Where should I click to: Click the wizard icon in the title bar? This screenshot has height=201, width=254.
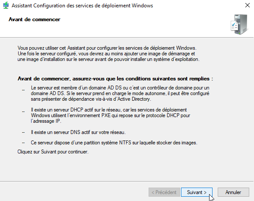6,5
